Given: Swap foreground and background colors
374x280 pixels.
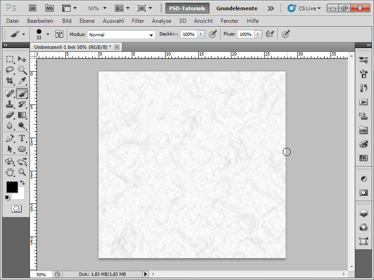Looking at the screenshot, I should pos(22,182).
